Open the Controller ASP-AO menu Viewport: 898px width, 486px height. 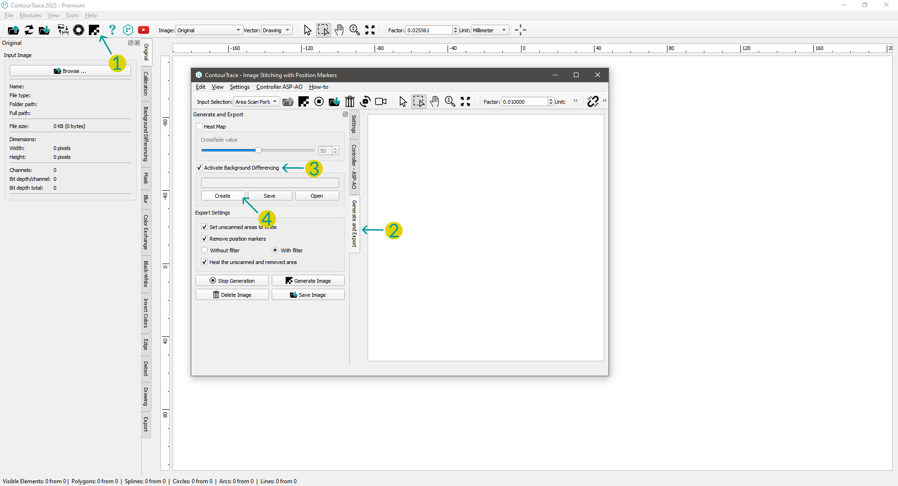point(279,87)
